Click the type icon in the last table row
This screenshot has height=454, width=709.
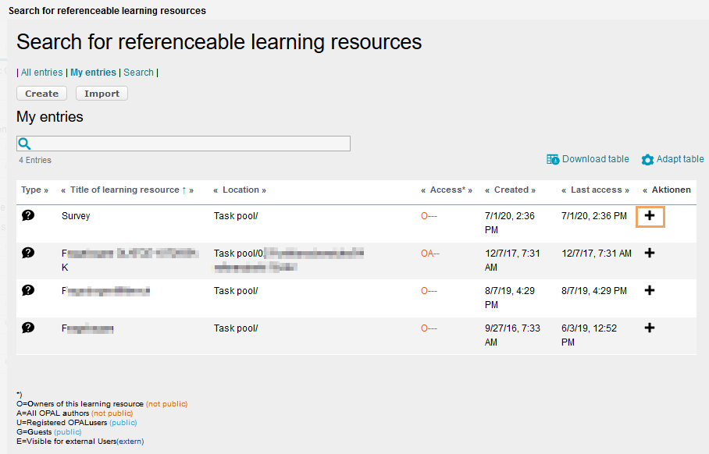pyautogui.click(x=28, y=328)
